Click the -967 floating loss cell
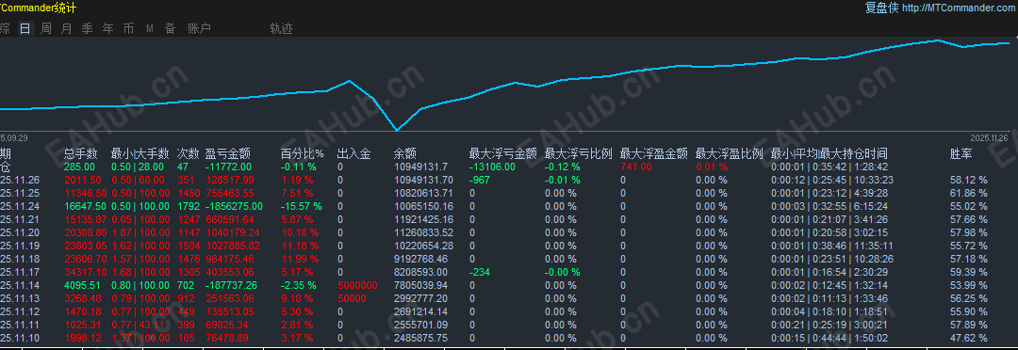 click(x=479, y=180)
